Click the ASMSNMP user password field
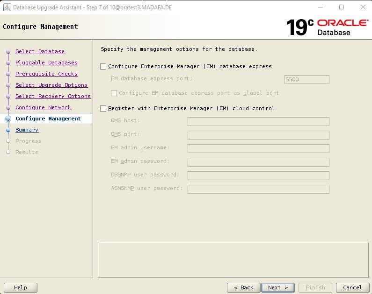This screenshot has height=294, width=372. coord(258,189)
